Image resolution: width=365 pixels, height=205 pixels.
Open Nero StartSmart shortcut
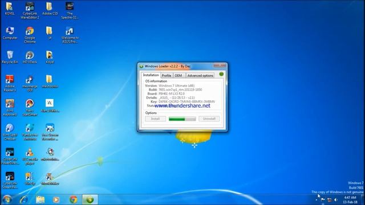click(30, 108)
